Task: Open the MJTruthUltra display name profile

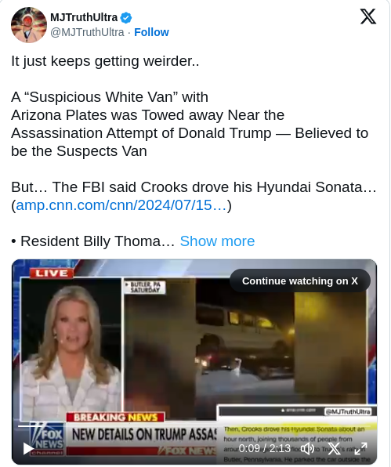Action: (x=84, y=17)
